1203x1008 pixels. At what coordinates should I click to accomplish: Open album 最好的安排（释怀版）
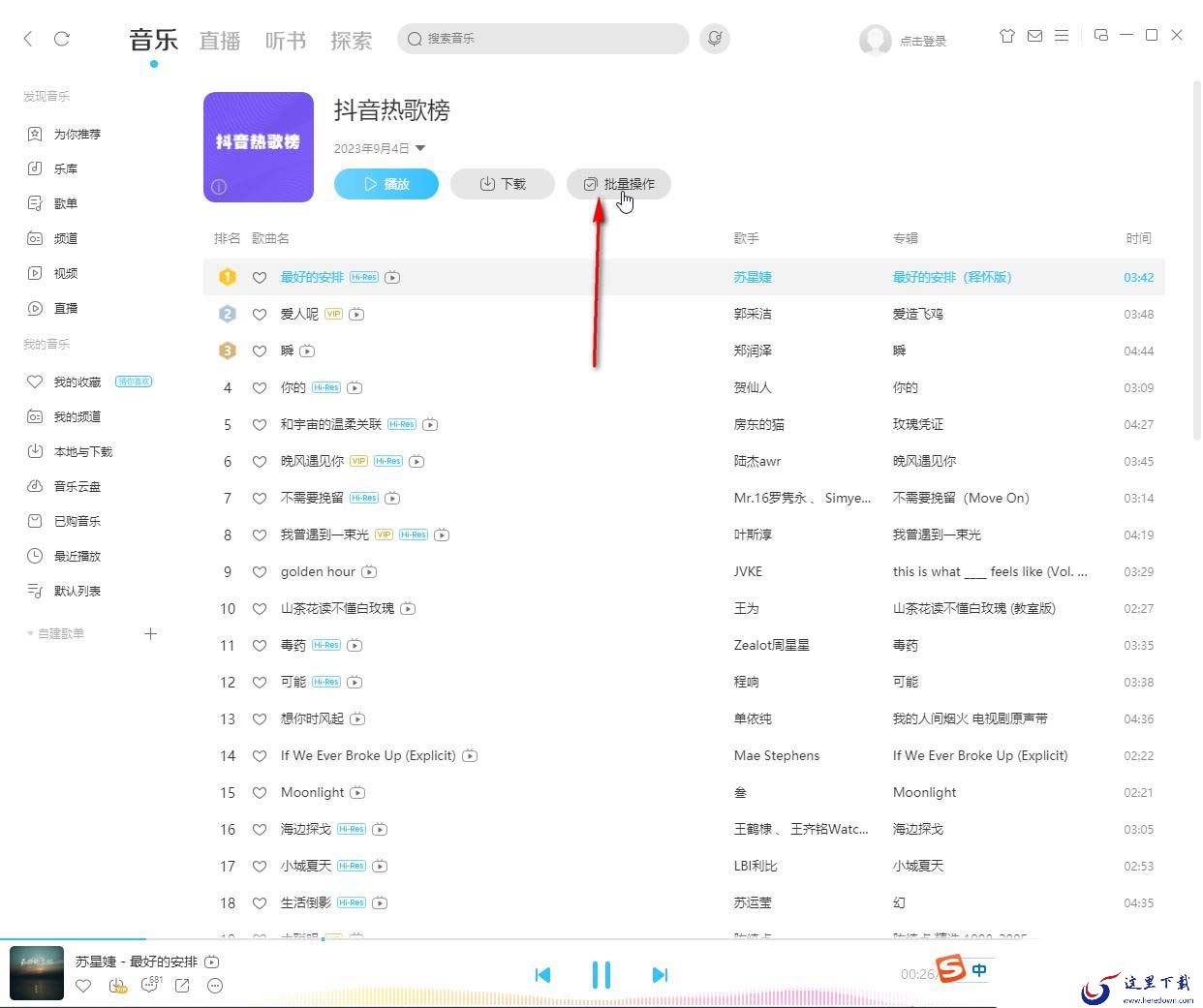tap(952, 277)
